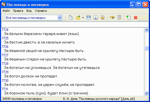Expand the Open folder dropdown arrow
150x102 pixels.
click(x=83, y=18)
